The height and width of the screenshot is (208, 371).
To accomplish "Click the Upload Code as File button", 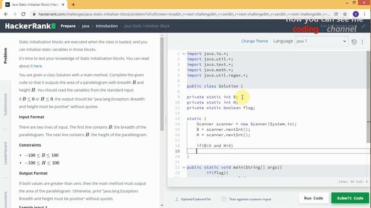I will (x=193, y=199).
